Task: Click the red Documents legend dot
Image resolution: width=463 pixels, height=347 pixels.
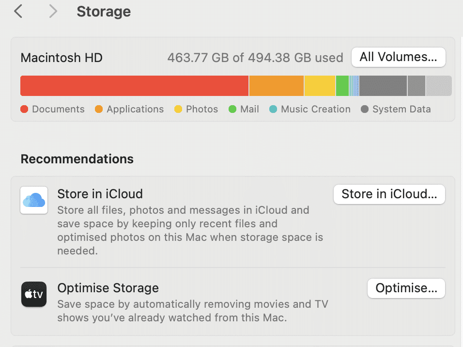Action: (24, 109)
